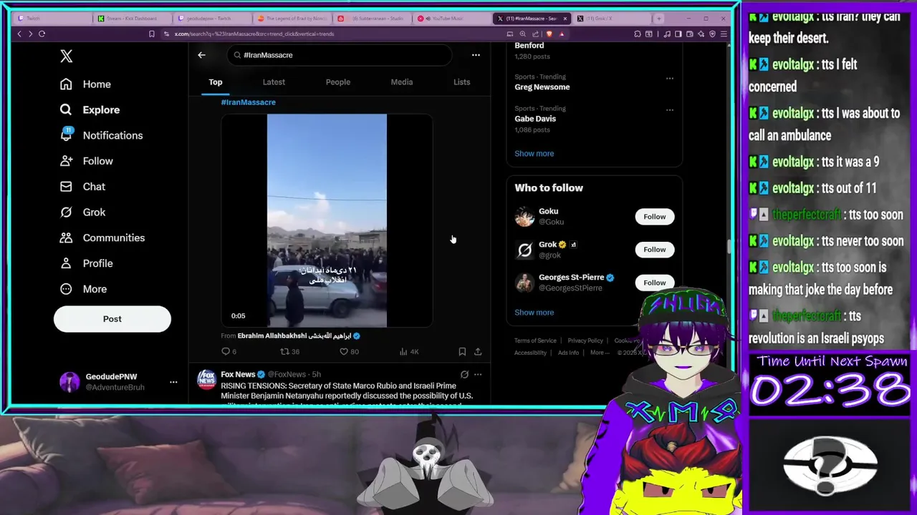The image size is (917, 515).
Task: Open Grok from sidebar
Action: [82, 212]
